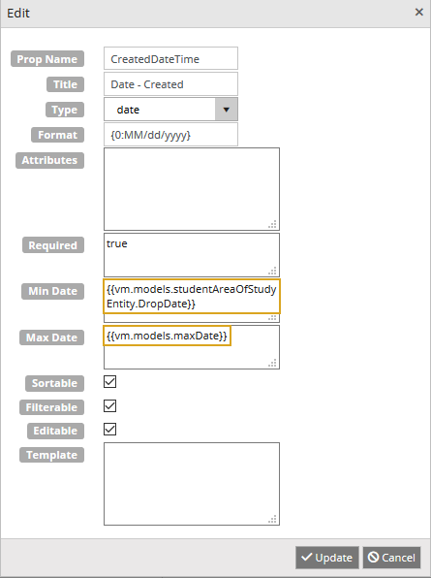The height and width of the screenshot is (578, 431).
Task: Click the resize grip of the Template textarea
Action: point(273,519)
